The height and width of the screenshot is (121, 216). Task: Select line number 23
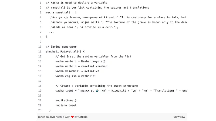pos(40,110)
